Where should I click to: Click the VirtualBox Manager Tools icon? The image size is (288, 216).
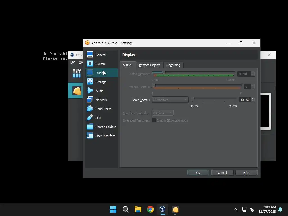click(x=77, y=73)
